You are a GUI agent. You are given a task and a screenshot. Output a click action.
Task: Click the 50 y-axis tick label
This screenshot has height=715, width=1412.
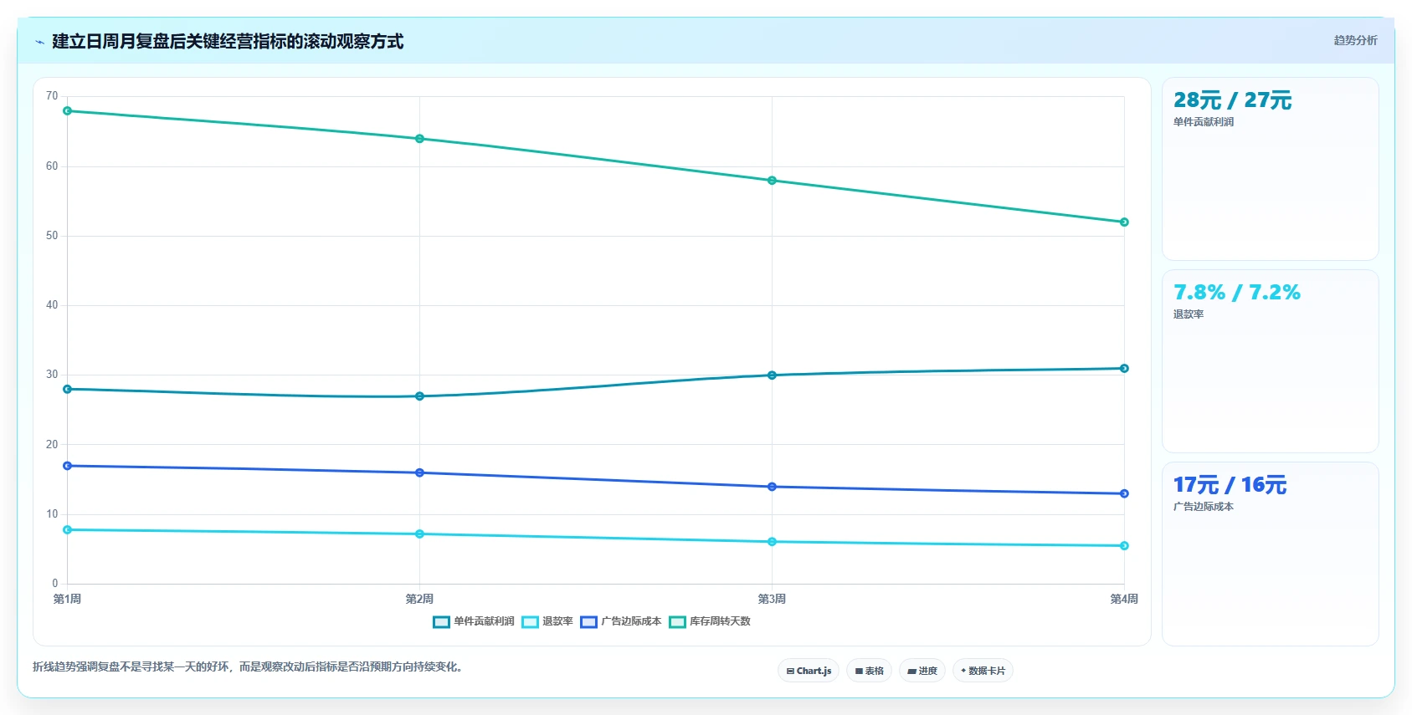[52, 236]
